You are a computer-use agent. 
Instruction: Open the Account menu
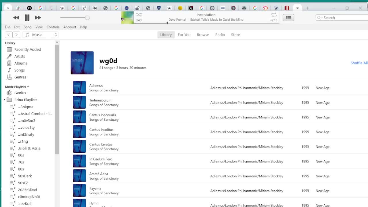pos(70,27)
